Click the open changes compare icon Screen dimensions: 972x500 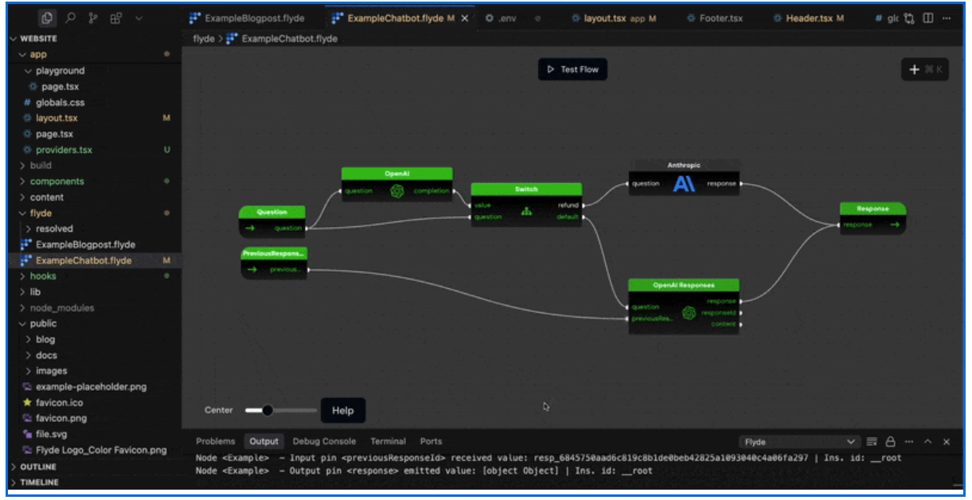click(909, 18)
